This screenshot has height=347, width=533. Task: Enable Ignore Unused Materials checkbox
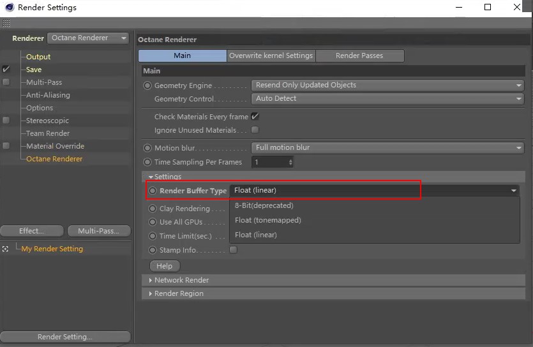tap(255, 129)
